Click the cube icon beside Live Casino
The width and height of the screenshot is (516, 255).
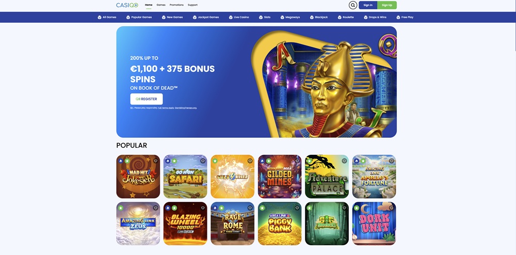(x=231, y=17)
